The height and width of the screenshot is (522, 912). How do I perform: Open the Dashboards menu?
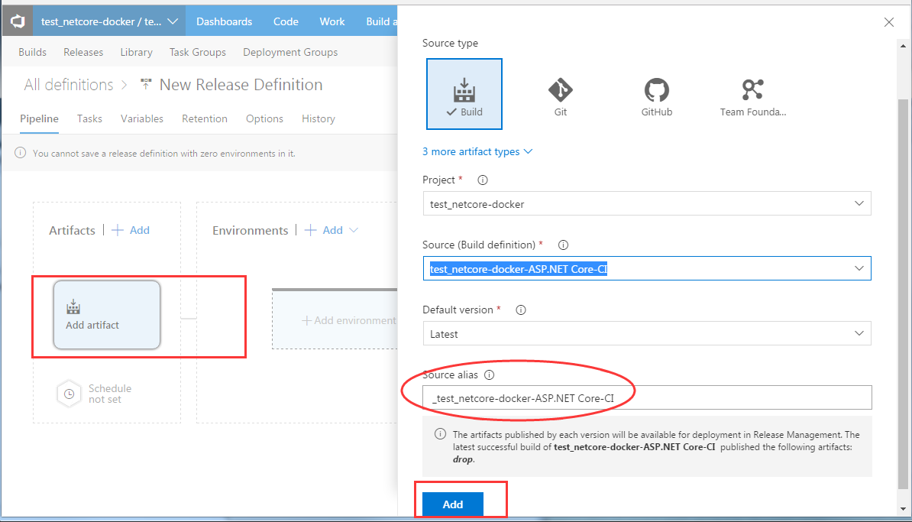224,21
